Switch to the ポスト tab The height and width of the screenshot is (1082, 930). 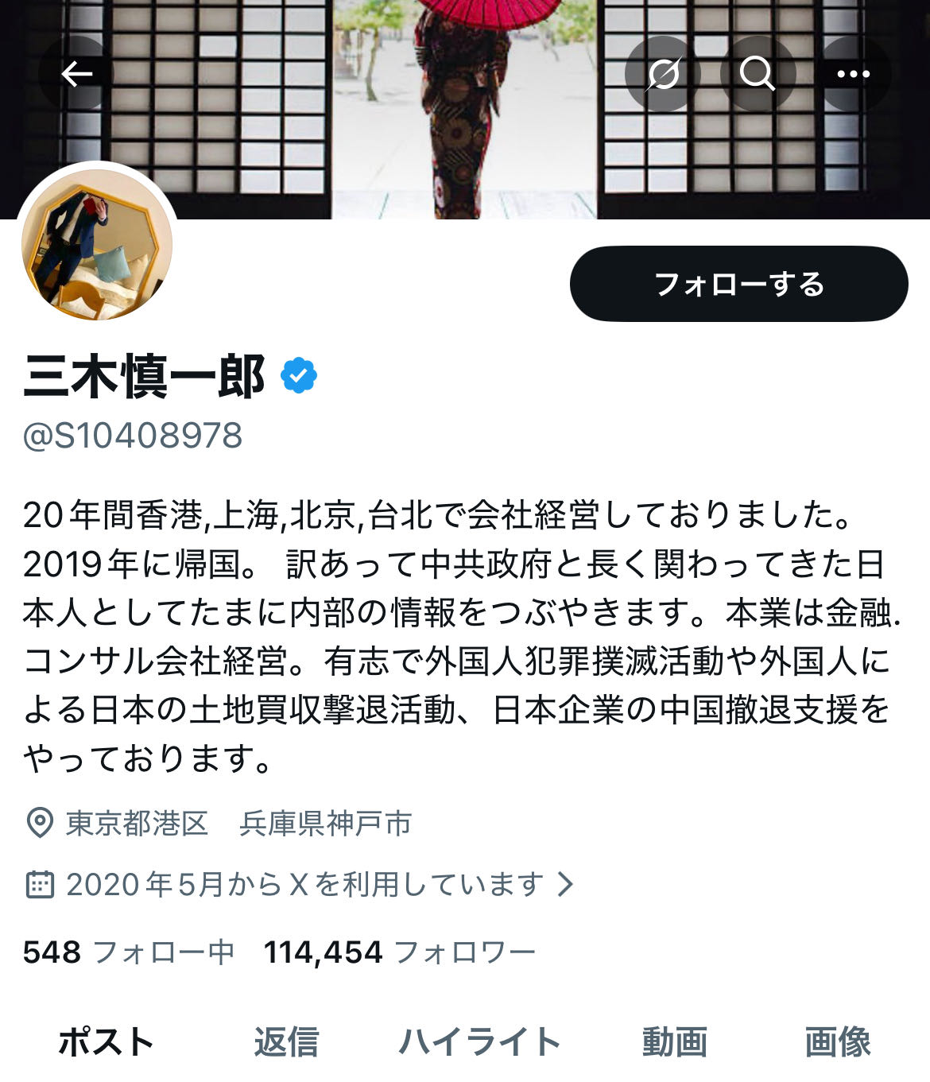click(x=106, y=1041)
